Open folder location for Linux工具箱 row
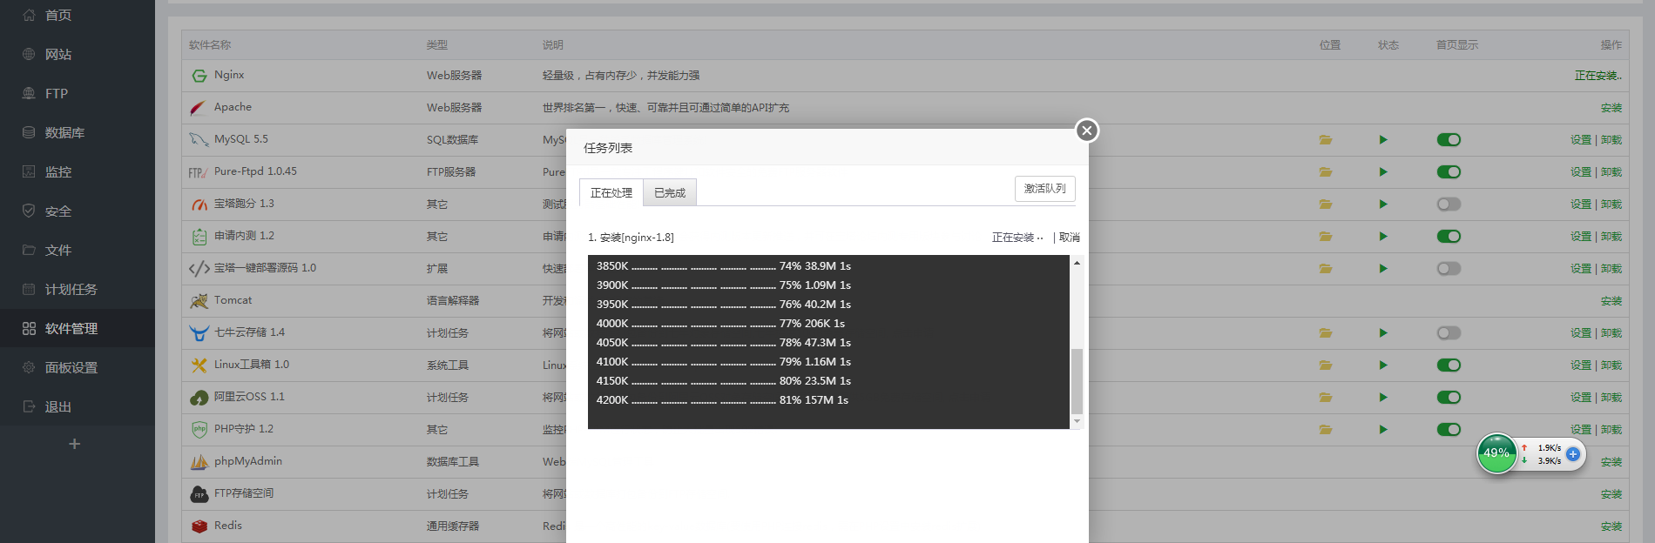 click(1326, 365)
